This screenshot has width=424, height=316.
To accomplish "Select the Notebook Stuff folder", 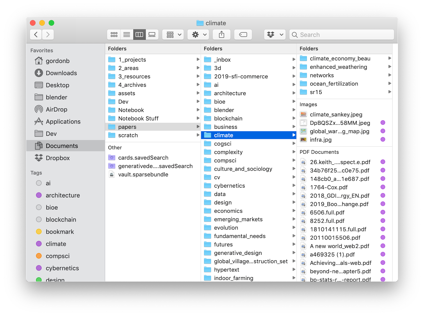I will coord(153,119).
